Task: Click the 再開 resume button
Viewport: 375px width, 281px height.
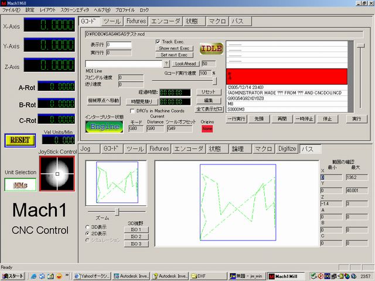Action: click(282, 119)
